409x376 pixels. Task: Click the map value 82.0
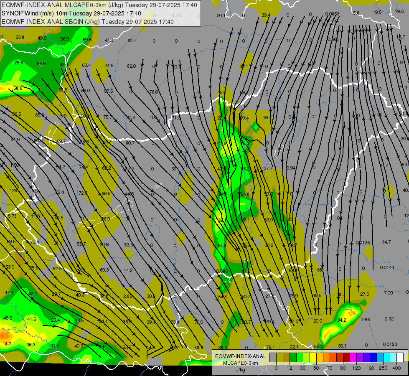(132, 66)
